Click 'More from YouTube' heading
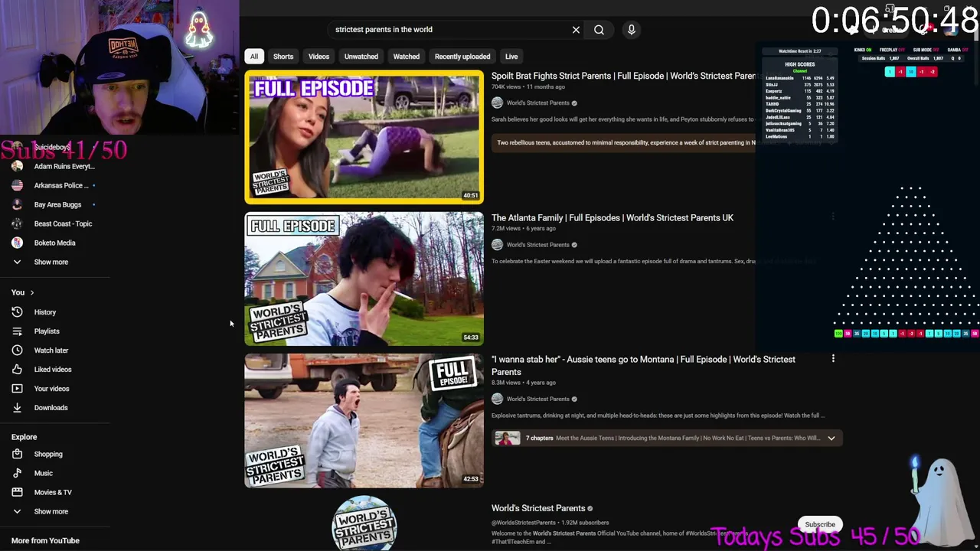Screen dimensions: 980x551 point(45,540)
